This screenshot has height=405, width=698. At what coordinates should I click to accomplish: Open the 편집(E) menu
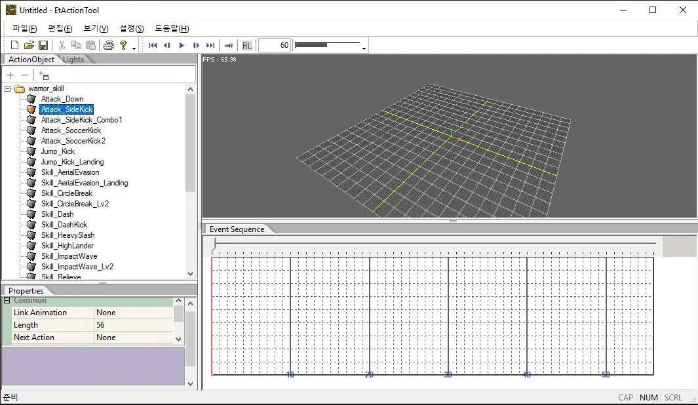point(60,28)
